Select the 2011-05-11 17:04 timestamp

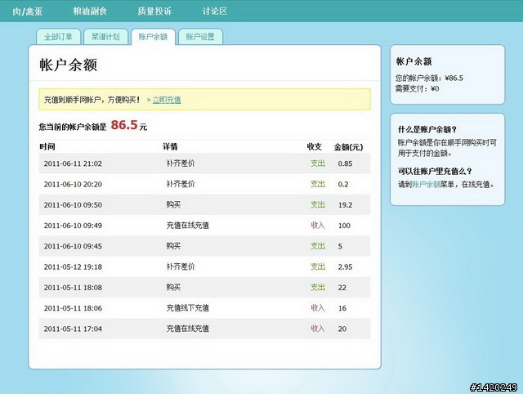[73, 329]
